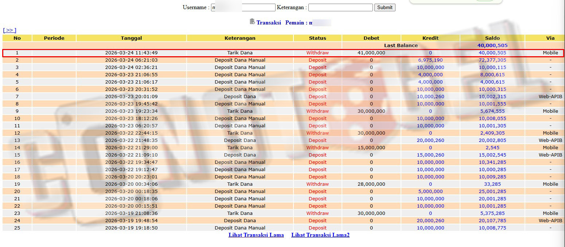This screenshot has width=565, height=247.
Task: Click saldo value 20,107,785
Action: click(x=492, y=221)
